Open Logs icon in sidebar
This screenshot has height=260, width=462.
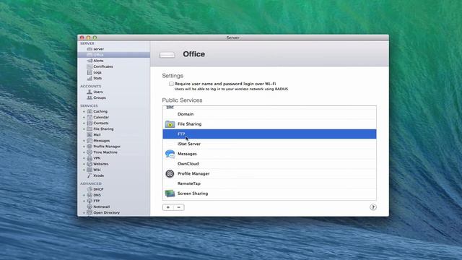pos(90,72)
